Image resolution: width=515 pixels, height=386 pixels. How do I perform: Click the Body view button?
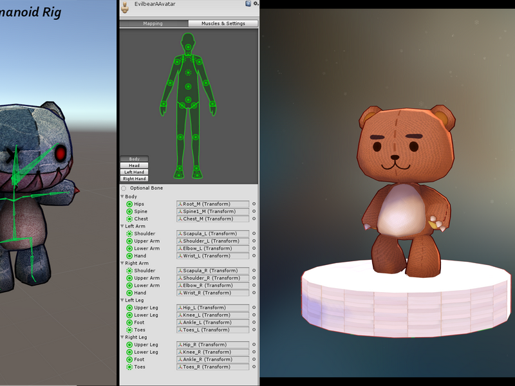[134, 159]
